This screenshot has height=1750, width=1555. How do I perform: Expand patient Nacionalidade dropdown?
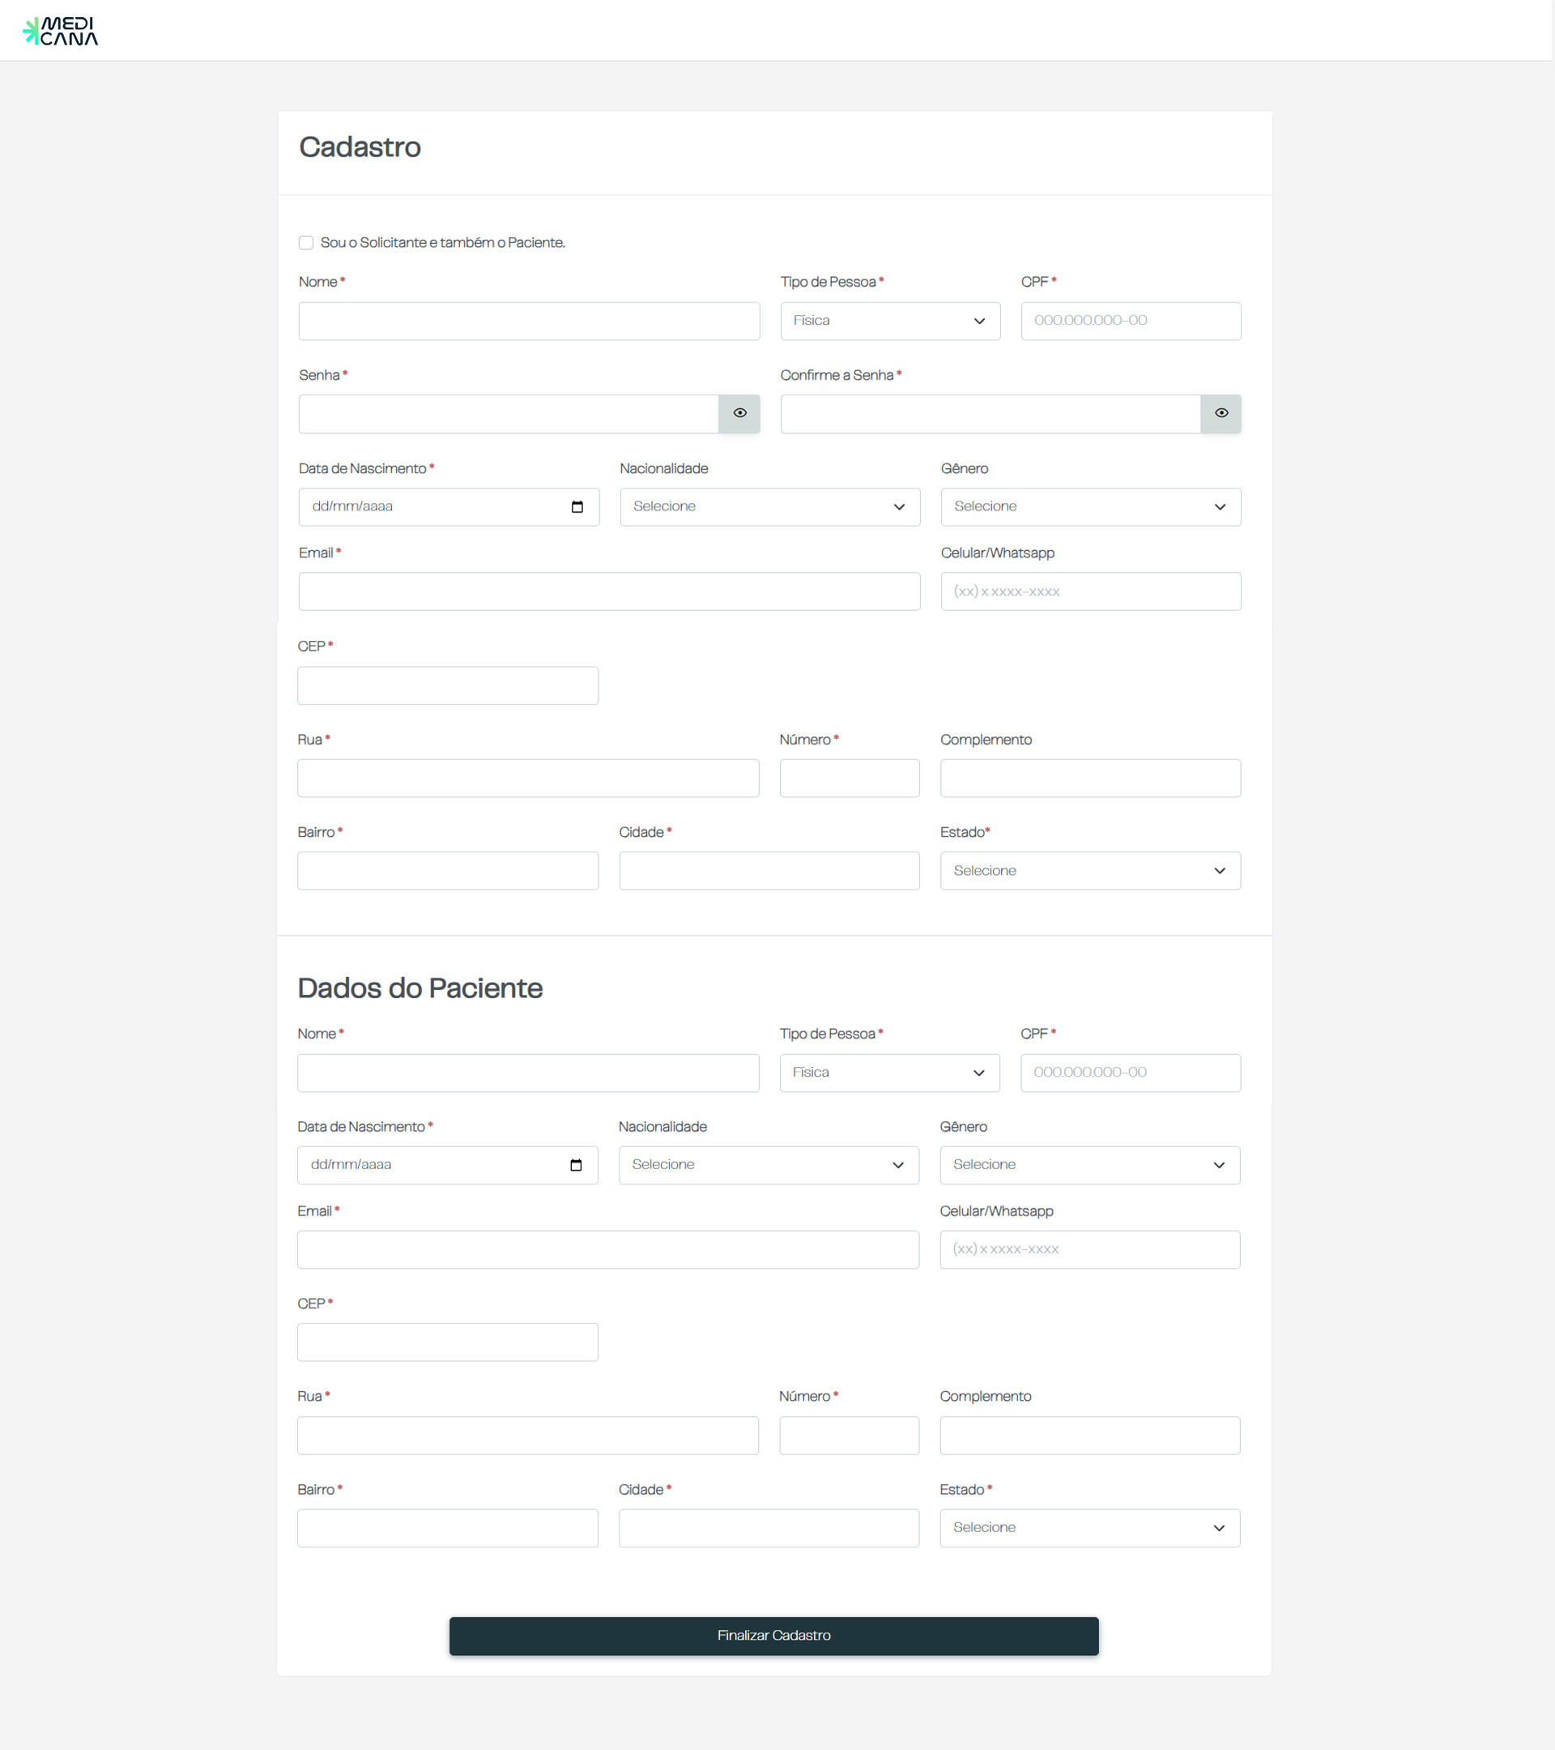tap(769, 1165)
